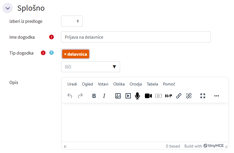Show more toolbar options via ellipsis
This screenshot has height=153, width=234.
pyautogui.click(x=217, y=96)
